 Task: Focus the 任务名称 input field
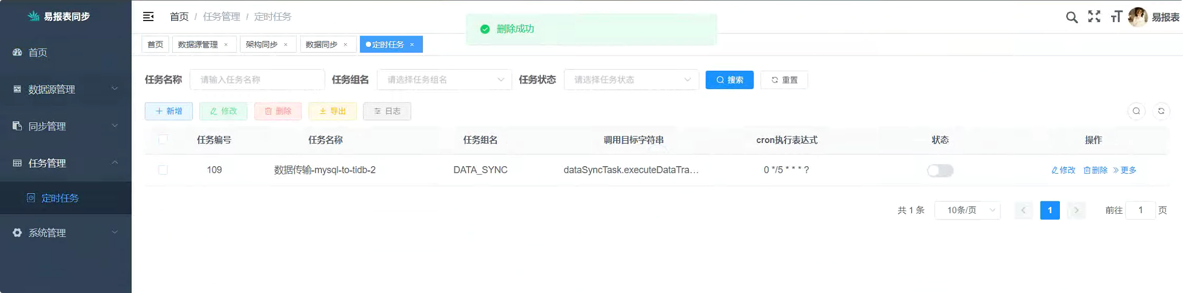257,80
